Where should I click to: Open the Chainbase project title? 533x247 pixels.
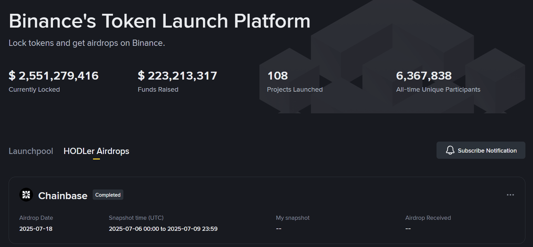point(63,196)
